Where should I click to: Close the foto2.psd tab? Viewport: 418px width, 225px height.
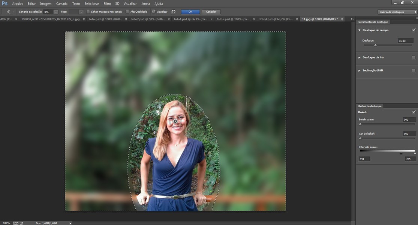pyautogui.click(x=169, y=19)
